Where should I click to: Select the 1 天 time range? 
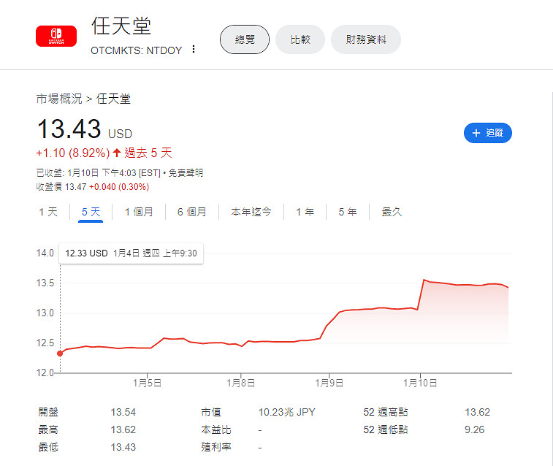click(x=48, y=212)
